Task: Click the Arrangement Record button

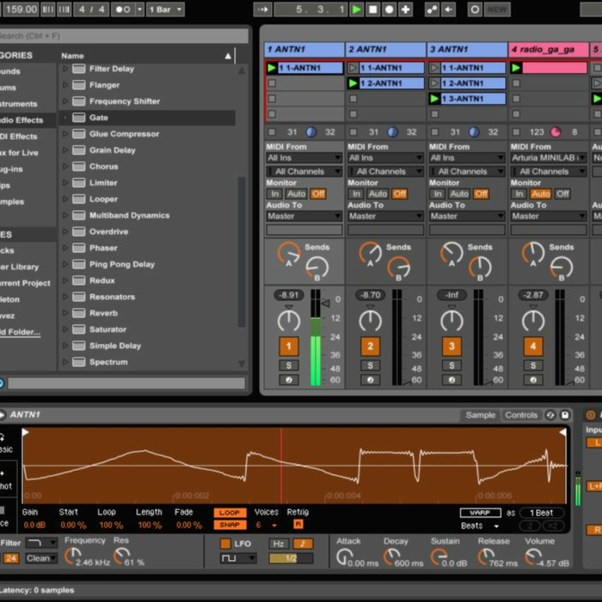Action: click(x=389, y=10)
